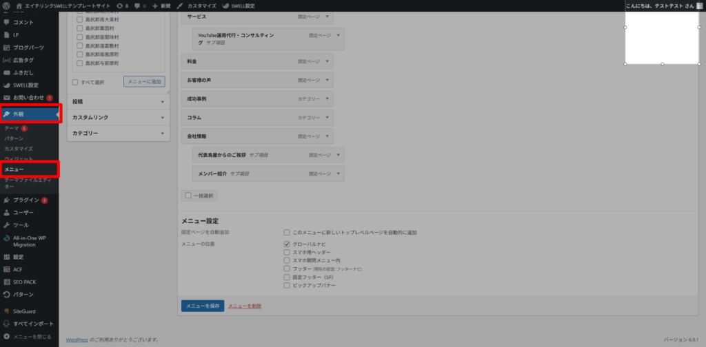Click the メニューを保存 button

pos(202,305)
